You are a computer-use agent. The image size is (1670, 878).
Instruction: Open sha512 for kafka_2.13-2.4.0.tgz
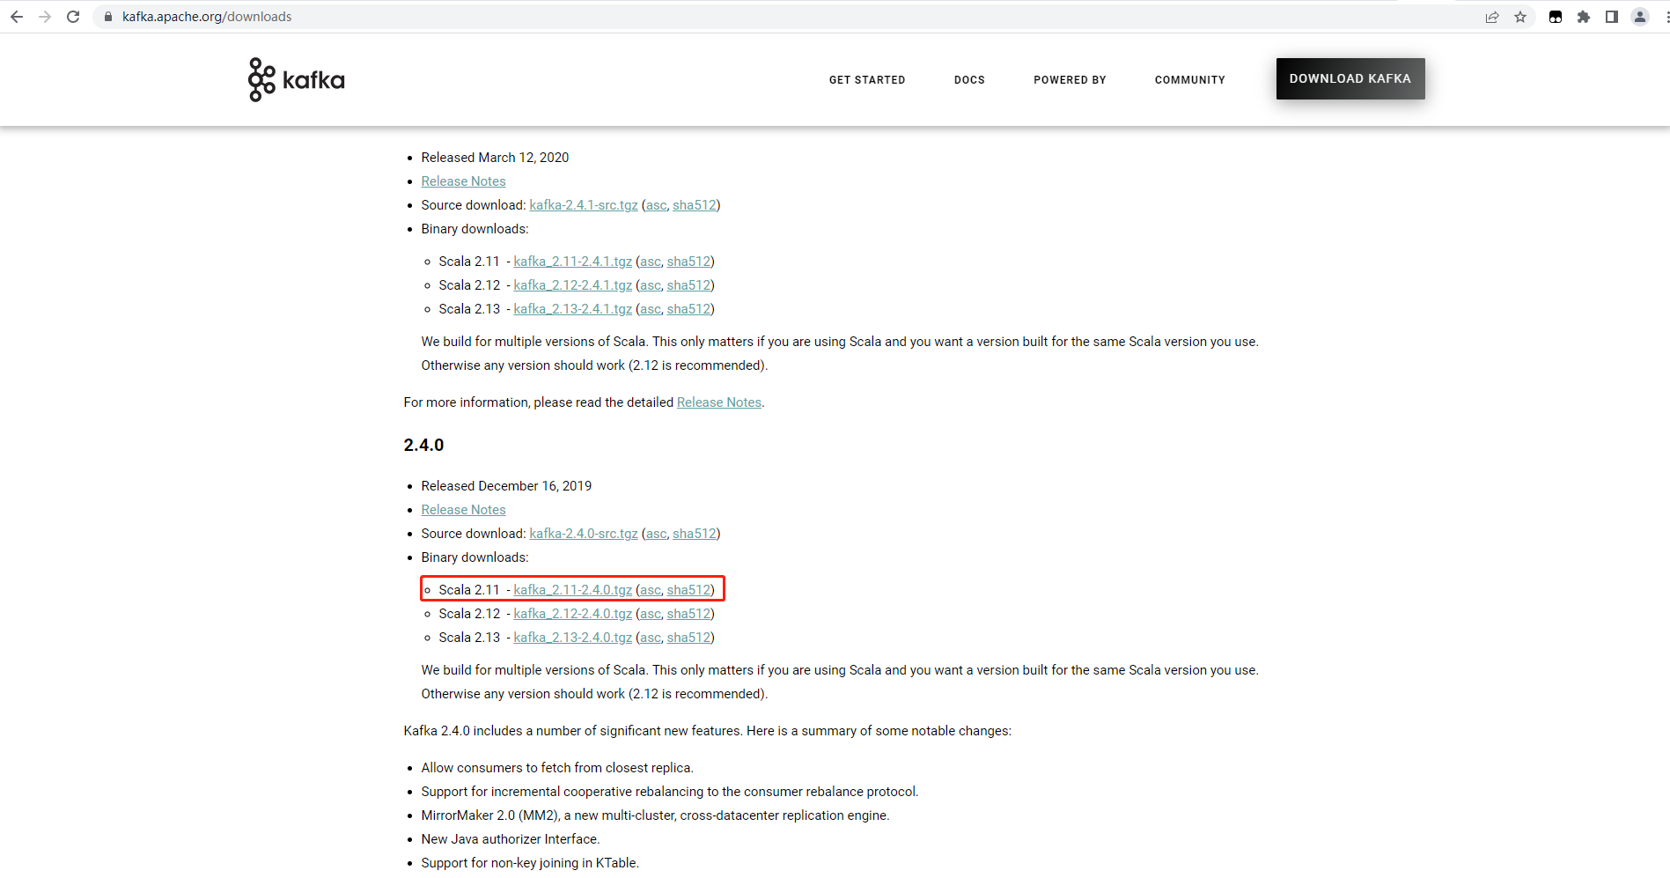point(688,638)
